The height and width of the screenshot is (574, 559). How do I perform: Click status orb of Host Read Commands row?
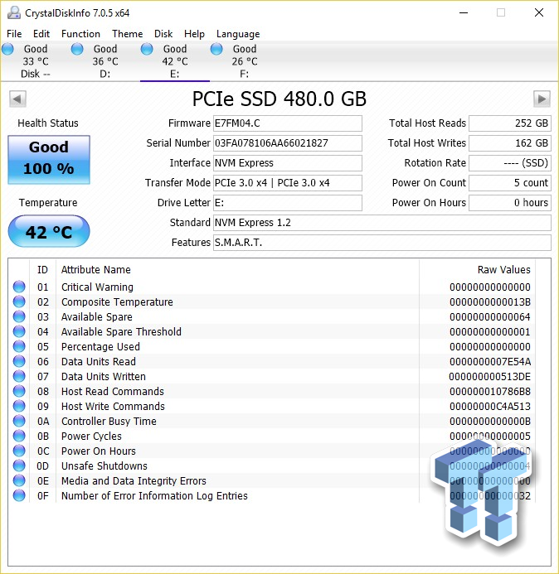pos(19,391)
